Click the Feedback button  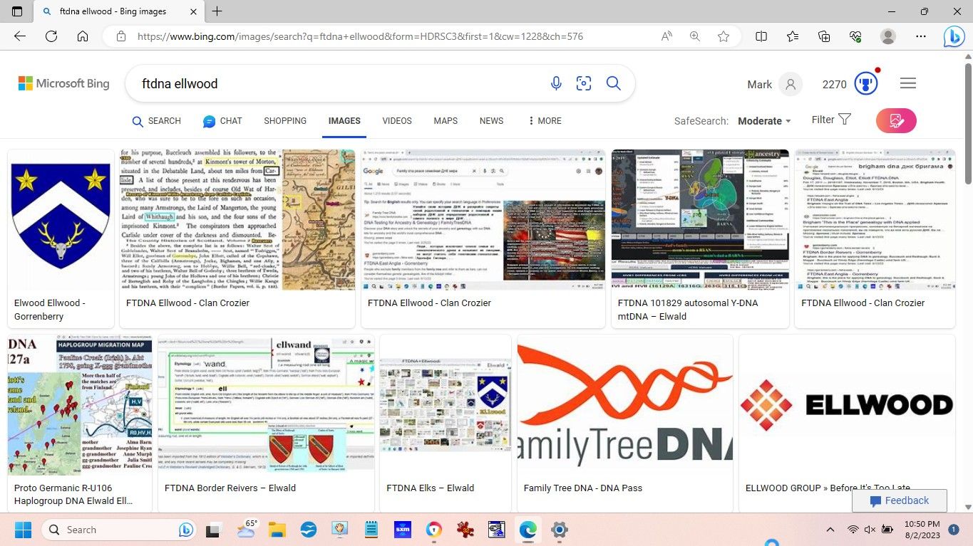[x=900, y=500]
